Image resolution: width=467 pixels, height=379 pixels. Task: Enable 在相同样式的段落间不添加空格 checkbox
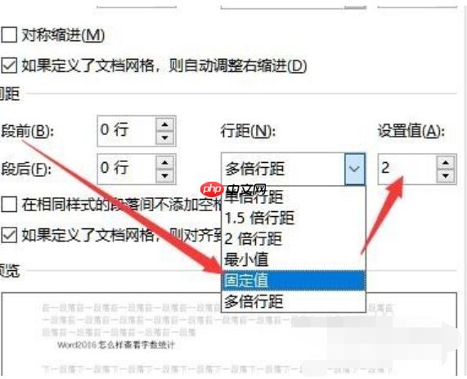(x=9, y=205)
